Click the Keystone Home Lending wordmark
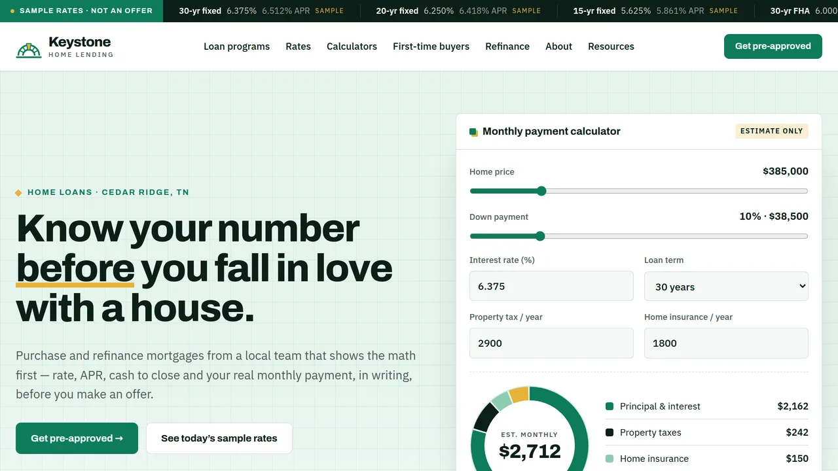838x471 pixels. 81,46
